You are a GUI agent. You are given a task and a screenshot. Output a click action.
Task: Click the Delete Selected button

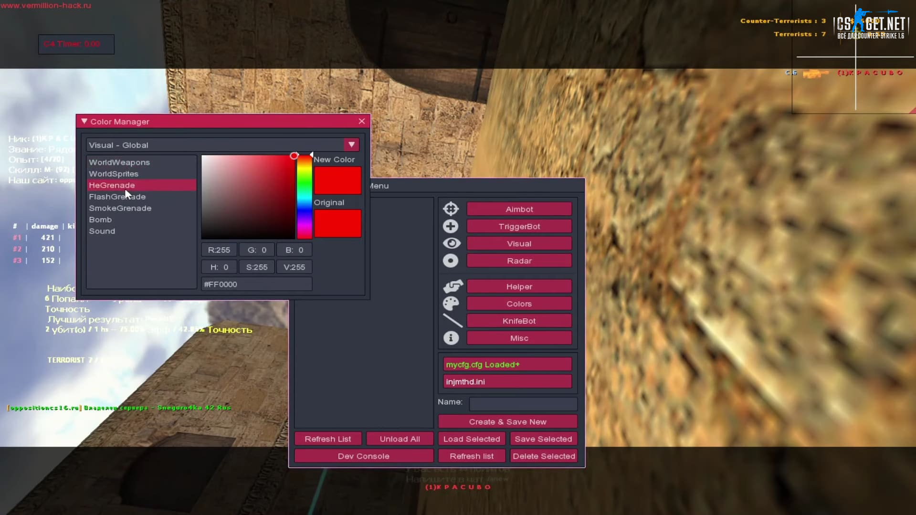click(544, 456)
